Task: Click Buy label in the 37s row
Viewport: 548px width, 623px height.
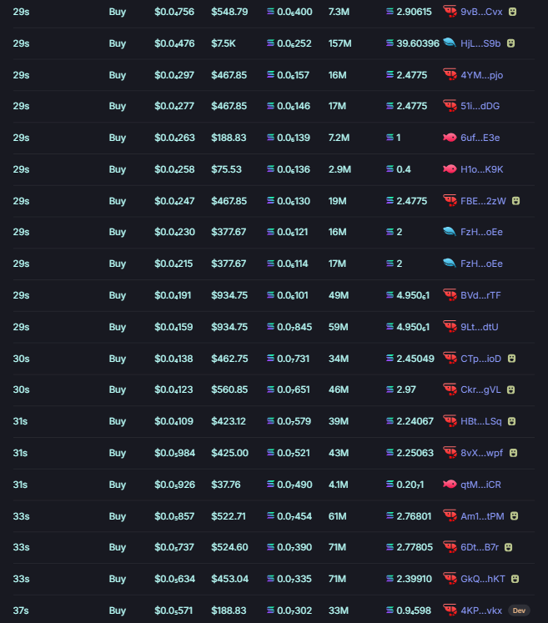Action: pyautogui.click(x=118, y=610)
